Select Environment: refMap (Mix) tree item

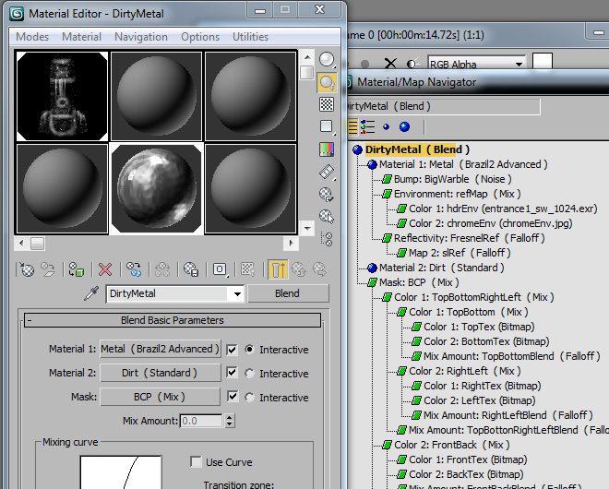click(x=457, y=194)
